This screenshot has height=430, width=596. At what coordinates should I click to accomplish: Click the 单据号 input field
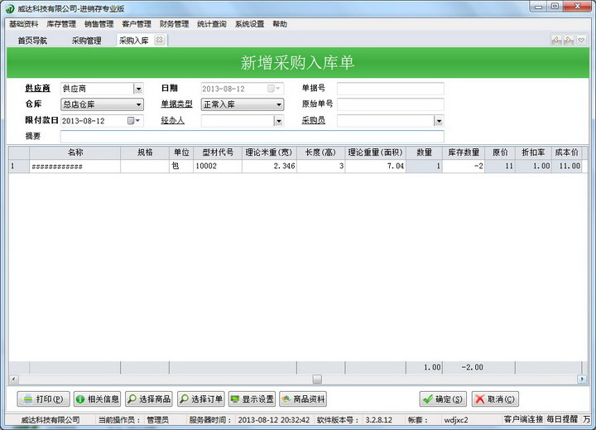(x=391, y=89)
